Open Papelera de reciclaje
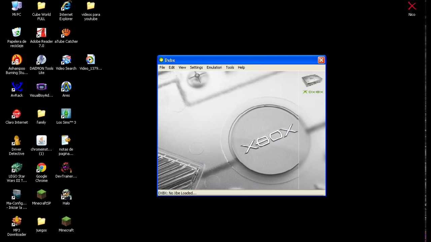 [x=16, y=38]
